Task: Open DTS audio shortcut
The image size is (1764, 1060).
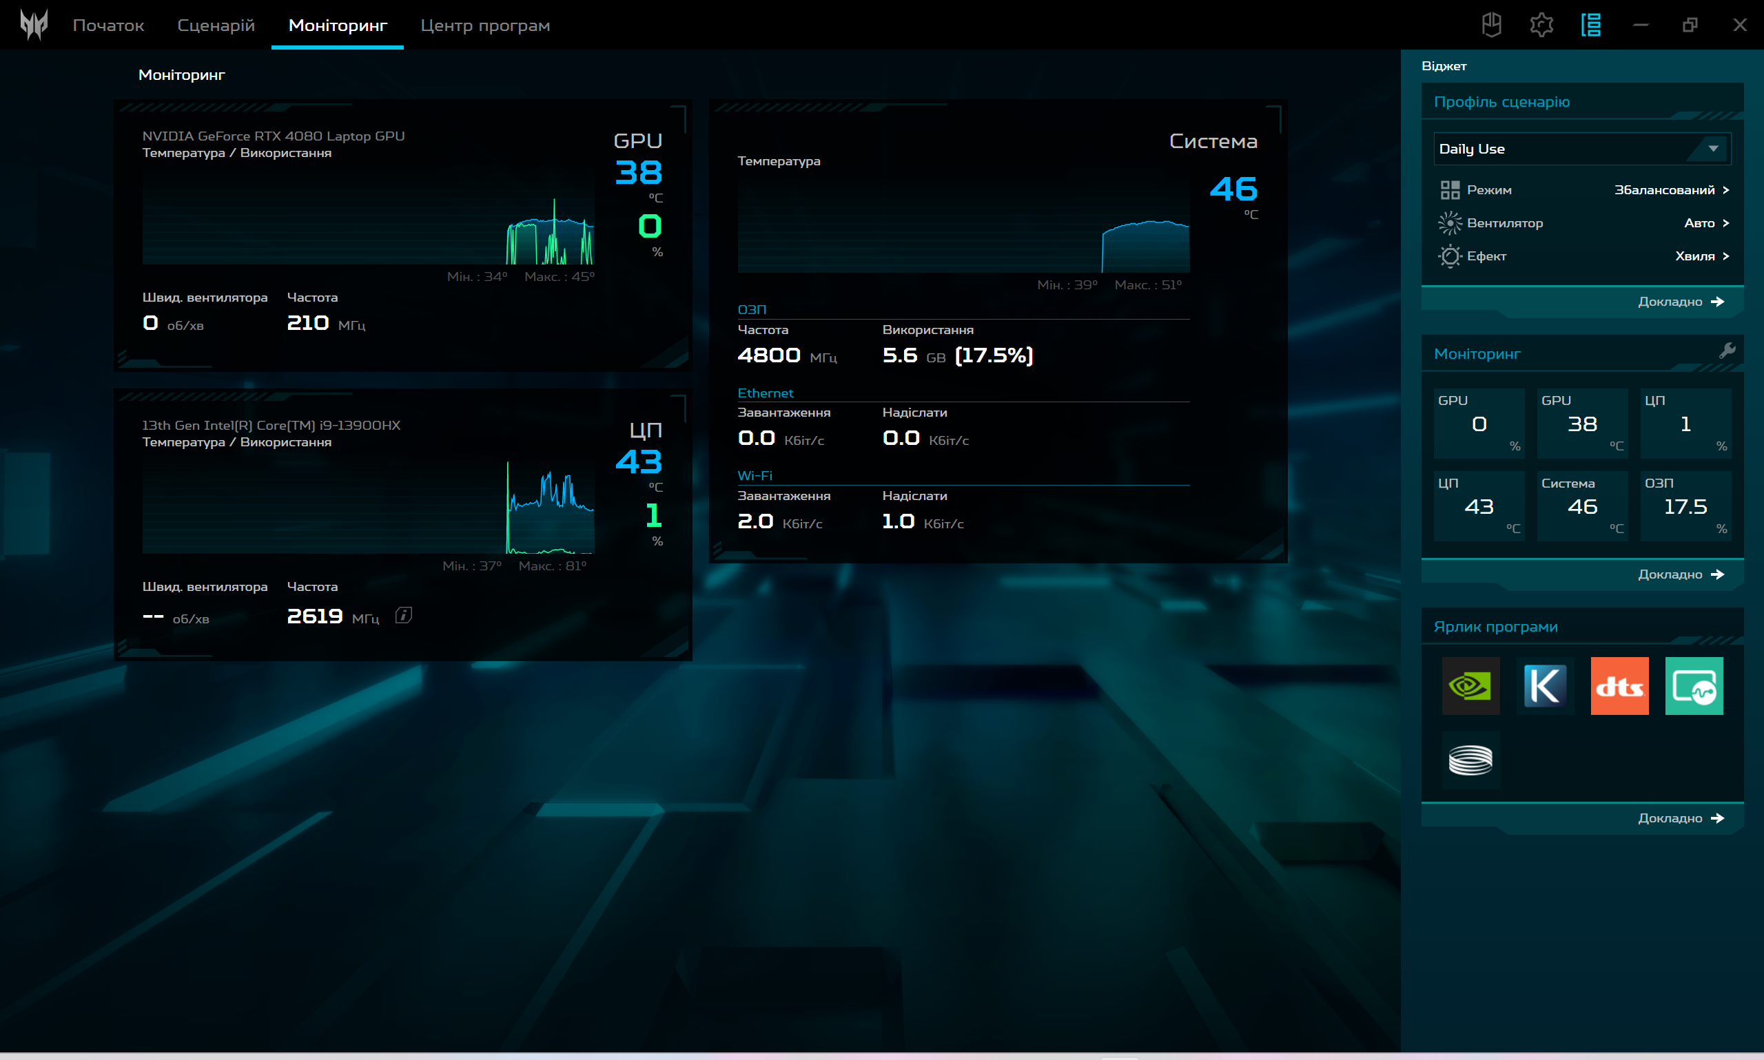Action: [x=1619, y=686]
